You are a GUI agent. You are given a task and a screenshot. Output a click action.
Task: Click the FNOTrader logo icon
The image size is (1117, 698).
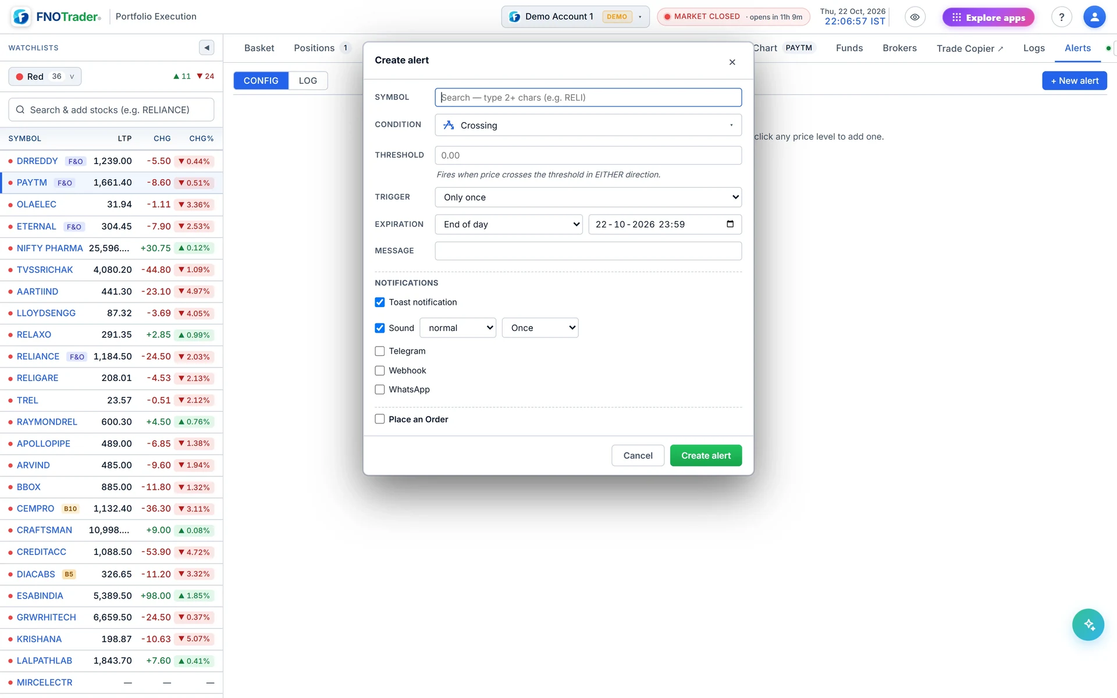tap(21, 17)
